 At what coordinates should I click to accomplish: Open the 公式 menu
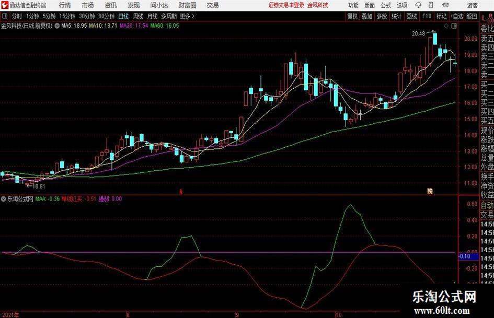point(386,5)
